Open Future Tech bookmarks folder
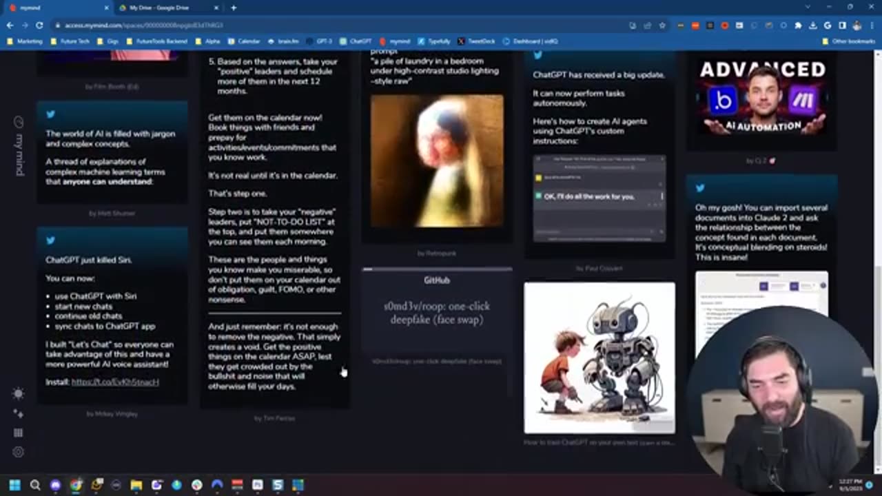Viewport: 882px width, 496px height. [x=70, y=41]
